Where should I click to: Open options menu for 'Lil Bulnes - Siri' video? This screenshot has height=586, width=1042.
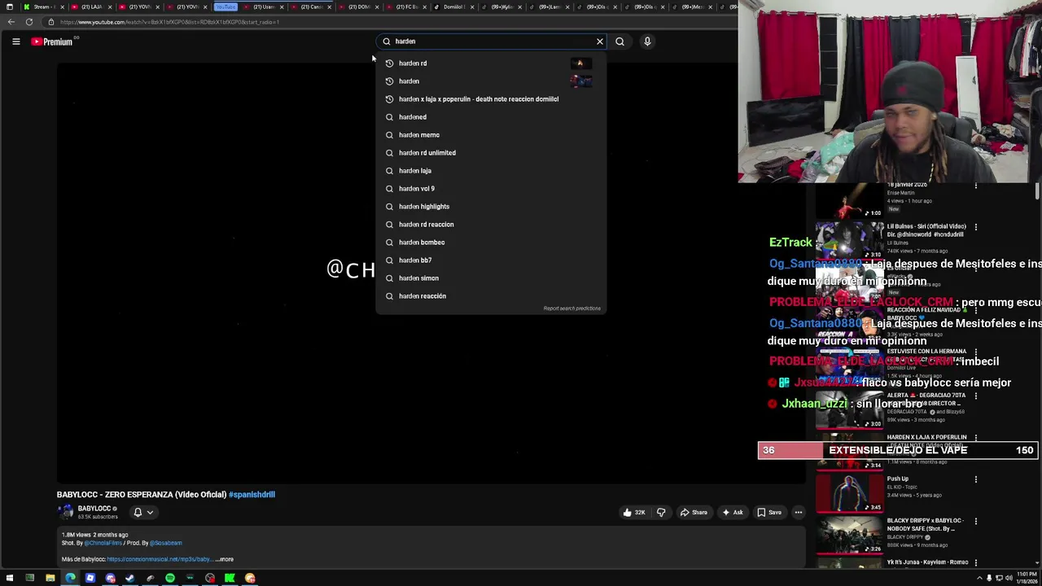click(x=976, y=227)
